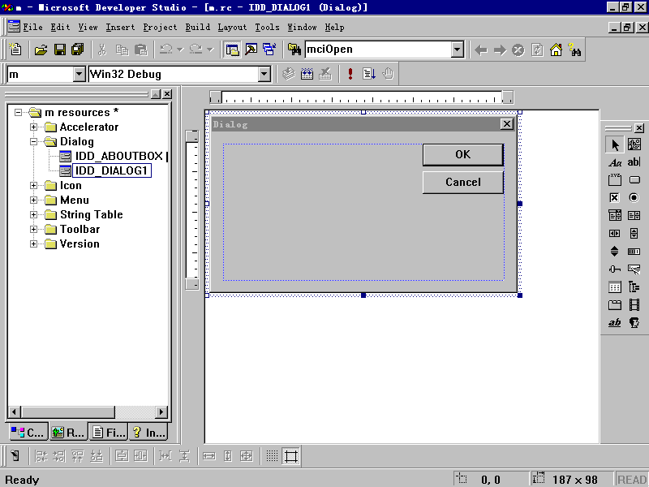
Task: Expand the Accelerator folder in resource tree
Action: point(33,127)
